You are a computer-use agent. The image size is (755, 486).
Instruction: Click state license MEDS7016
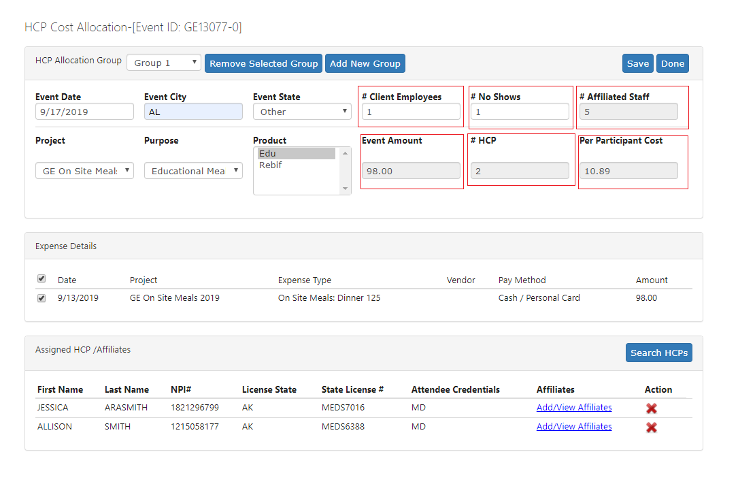tap(343, 408)
